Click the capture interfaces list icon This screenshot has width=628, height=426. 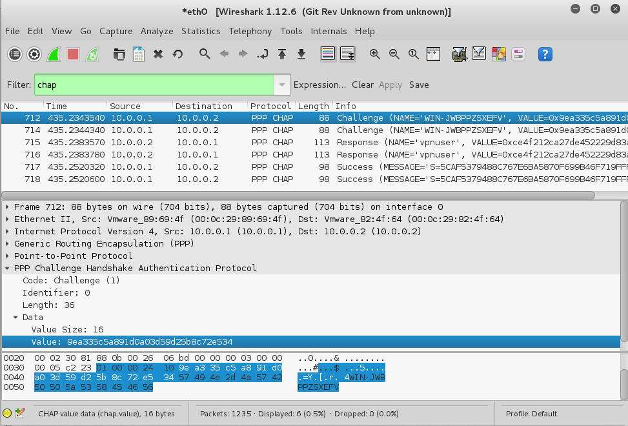pyautogui.click(x=14, y=54)
